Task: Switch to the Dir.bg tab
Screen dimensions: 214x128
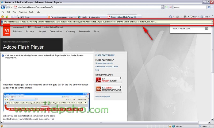Action: [x=62, y=17]
